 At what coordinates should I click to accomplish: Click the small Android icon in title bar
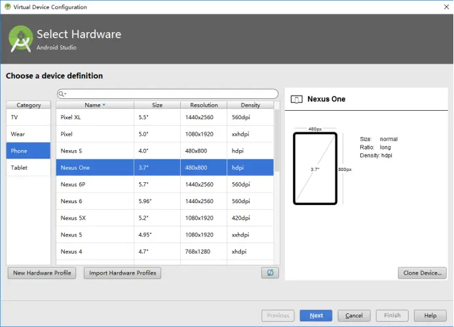7,7
